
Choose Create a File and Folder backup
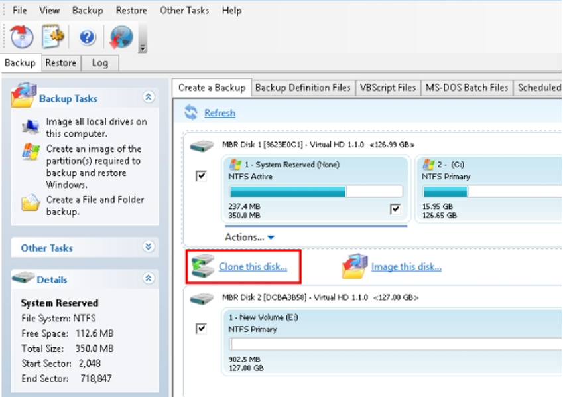point(95,206)
